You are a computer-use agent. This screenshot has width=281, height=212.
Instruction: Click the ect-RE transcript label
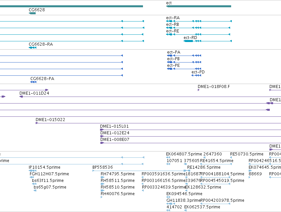(173, 31)
